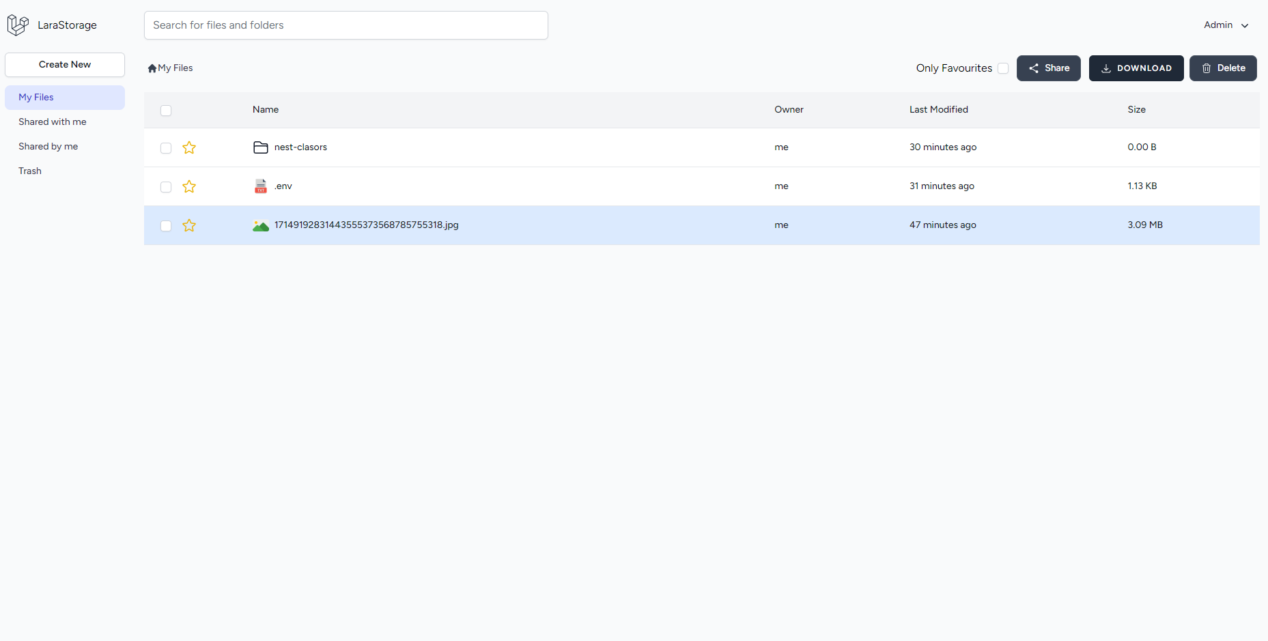Open the Trash section
This screenshot has width=1268, height=641.
(x=30, y=171)
